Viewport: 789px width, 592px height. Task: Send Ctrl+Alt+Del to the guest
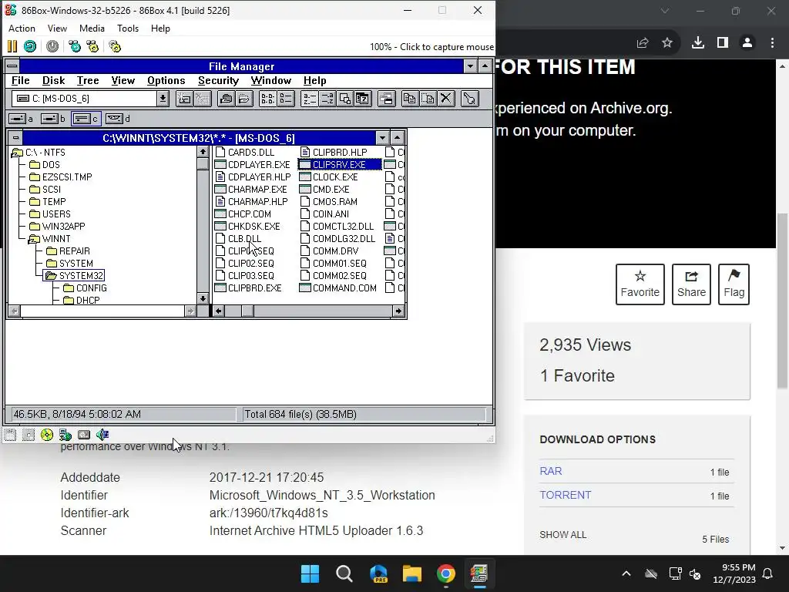pyautogui.click(x=75, y=46)
